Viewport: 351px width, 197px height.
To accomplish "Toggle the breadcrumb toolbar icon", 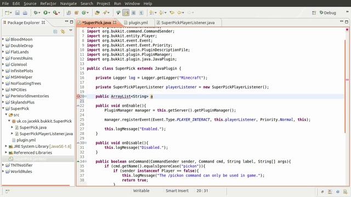I will [118, 13].
